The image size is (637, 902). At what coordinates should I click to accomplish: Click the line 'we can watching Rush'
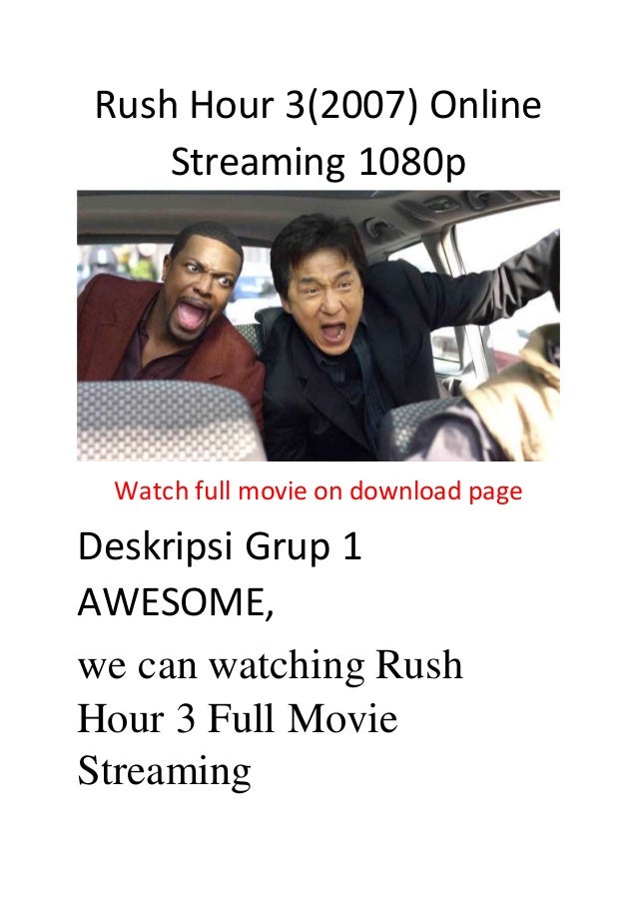(271, 665)
